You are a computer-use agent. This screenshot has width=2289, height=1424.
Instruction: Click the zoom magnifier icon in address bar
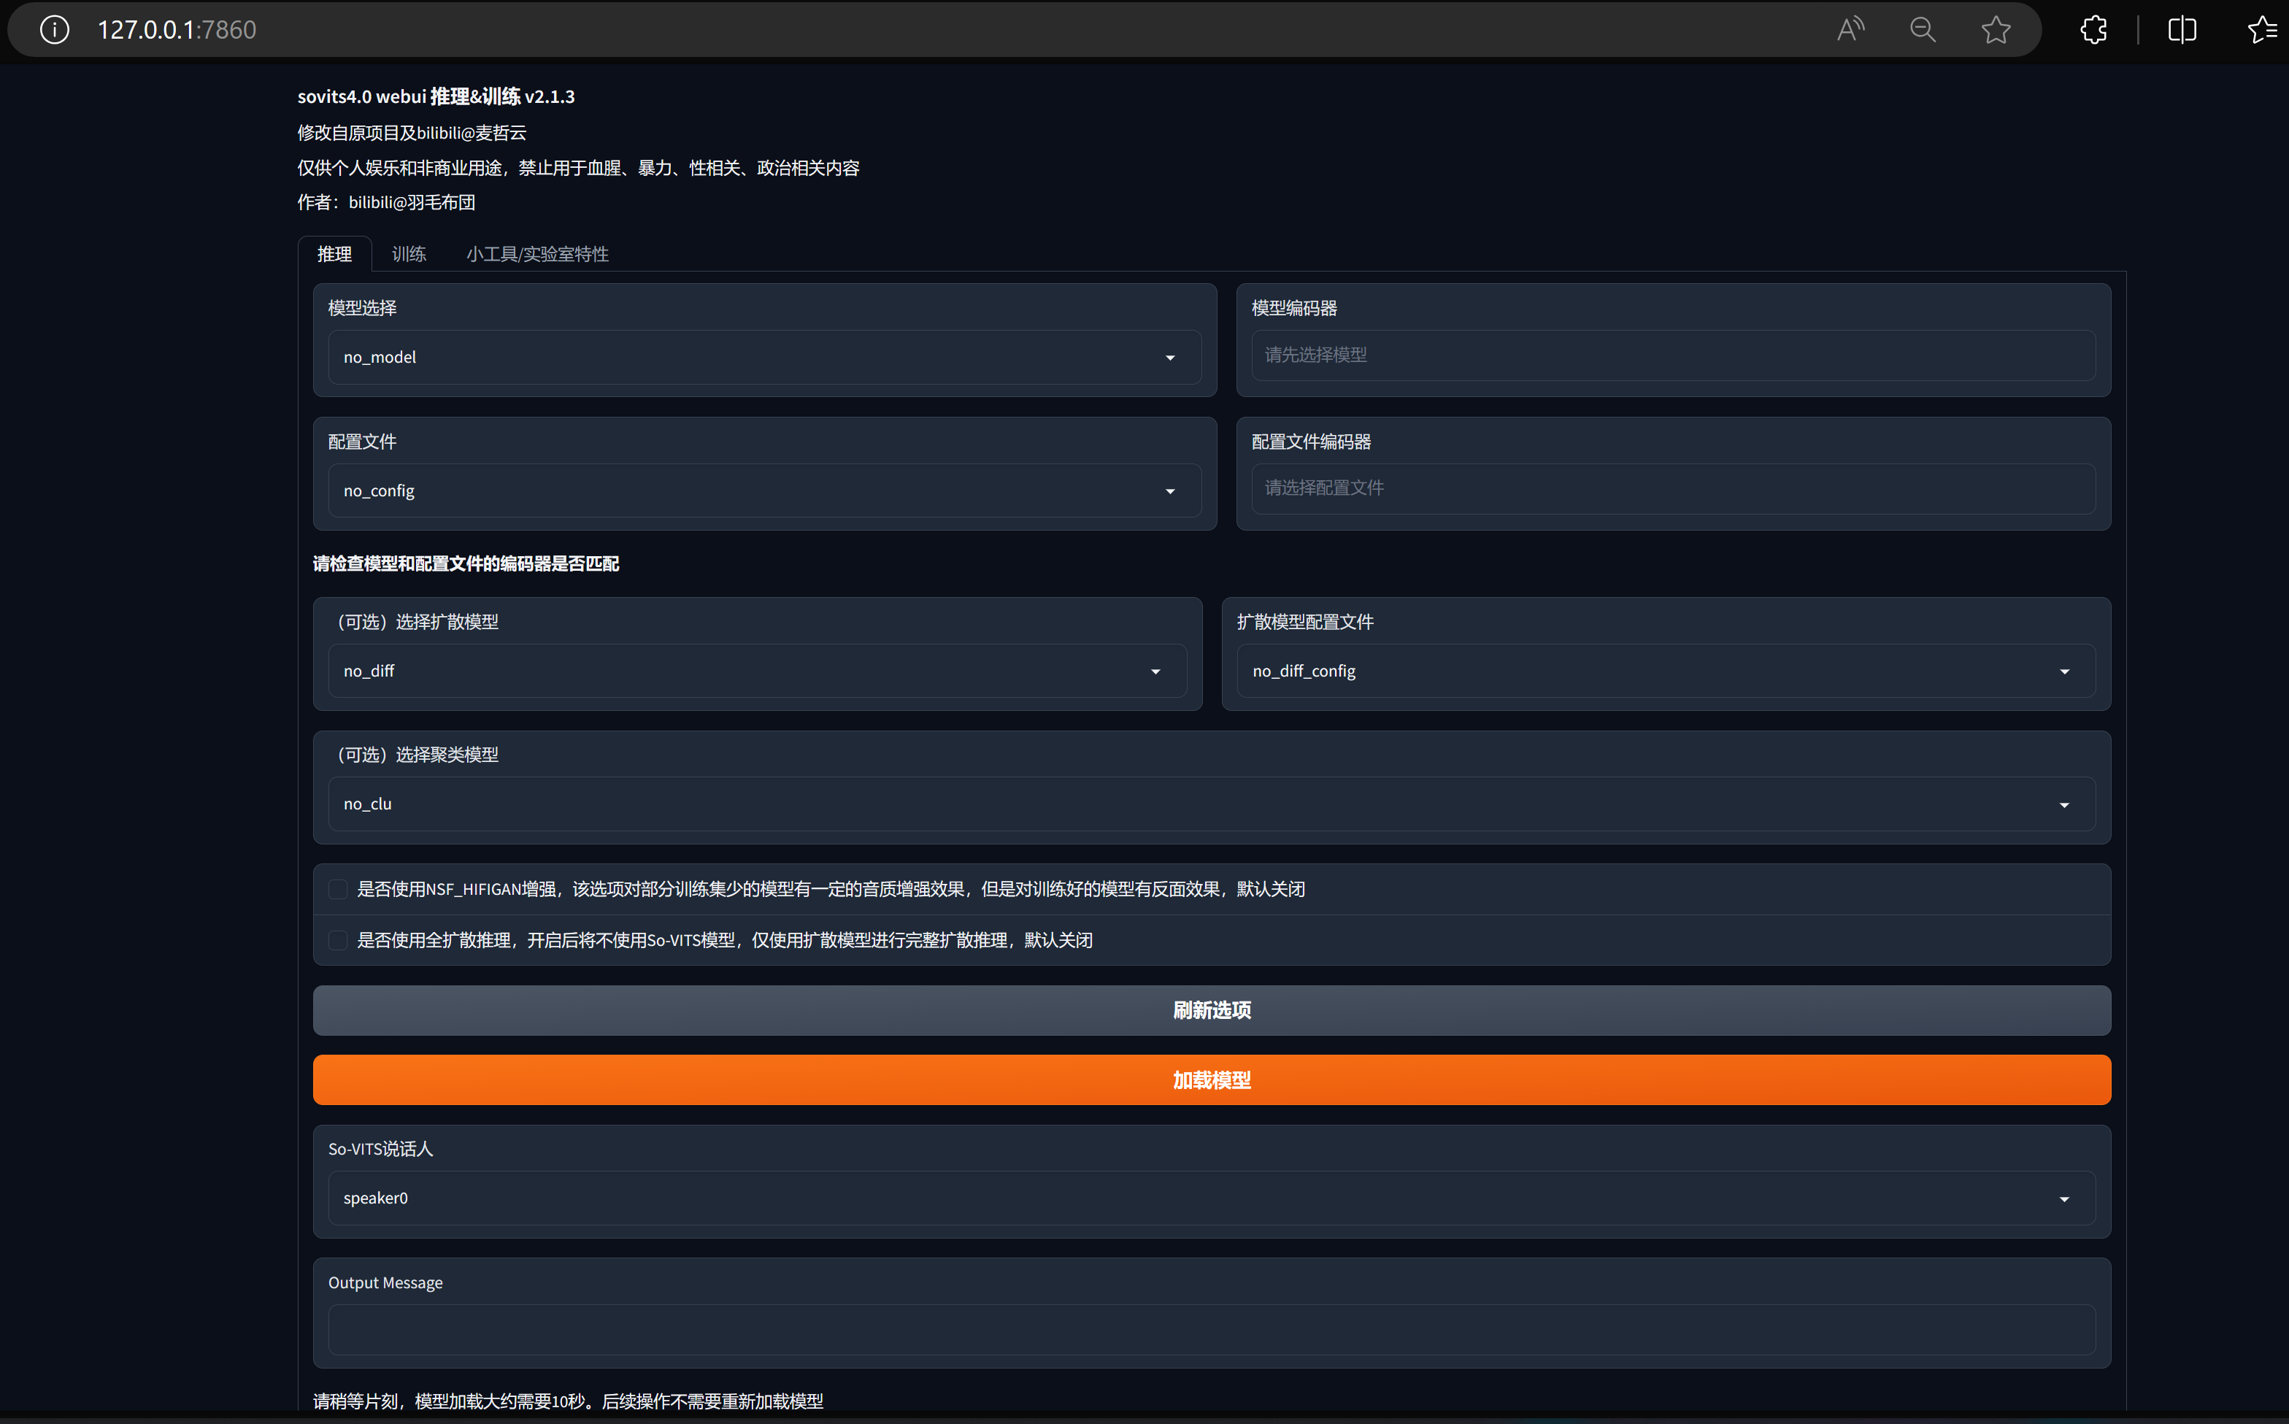click(1923, 30)
